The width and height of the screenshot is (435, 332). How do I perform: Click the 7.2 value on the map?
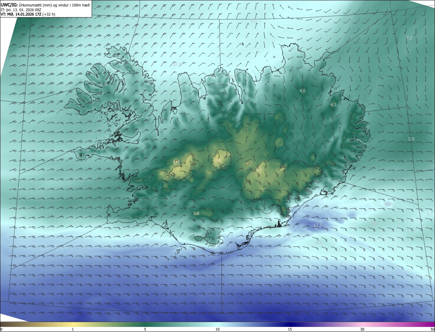[409, 38]
